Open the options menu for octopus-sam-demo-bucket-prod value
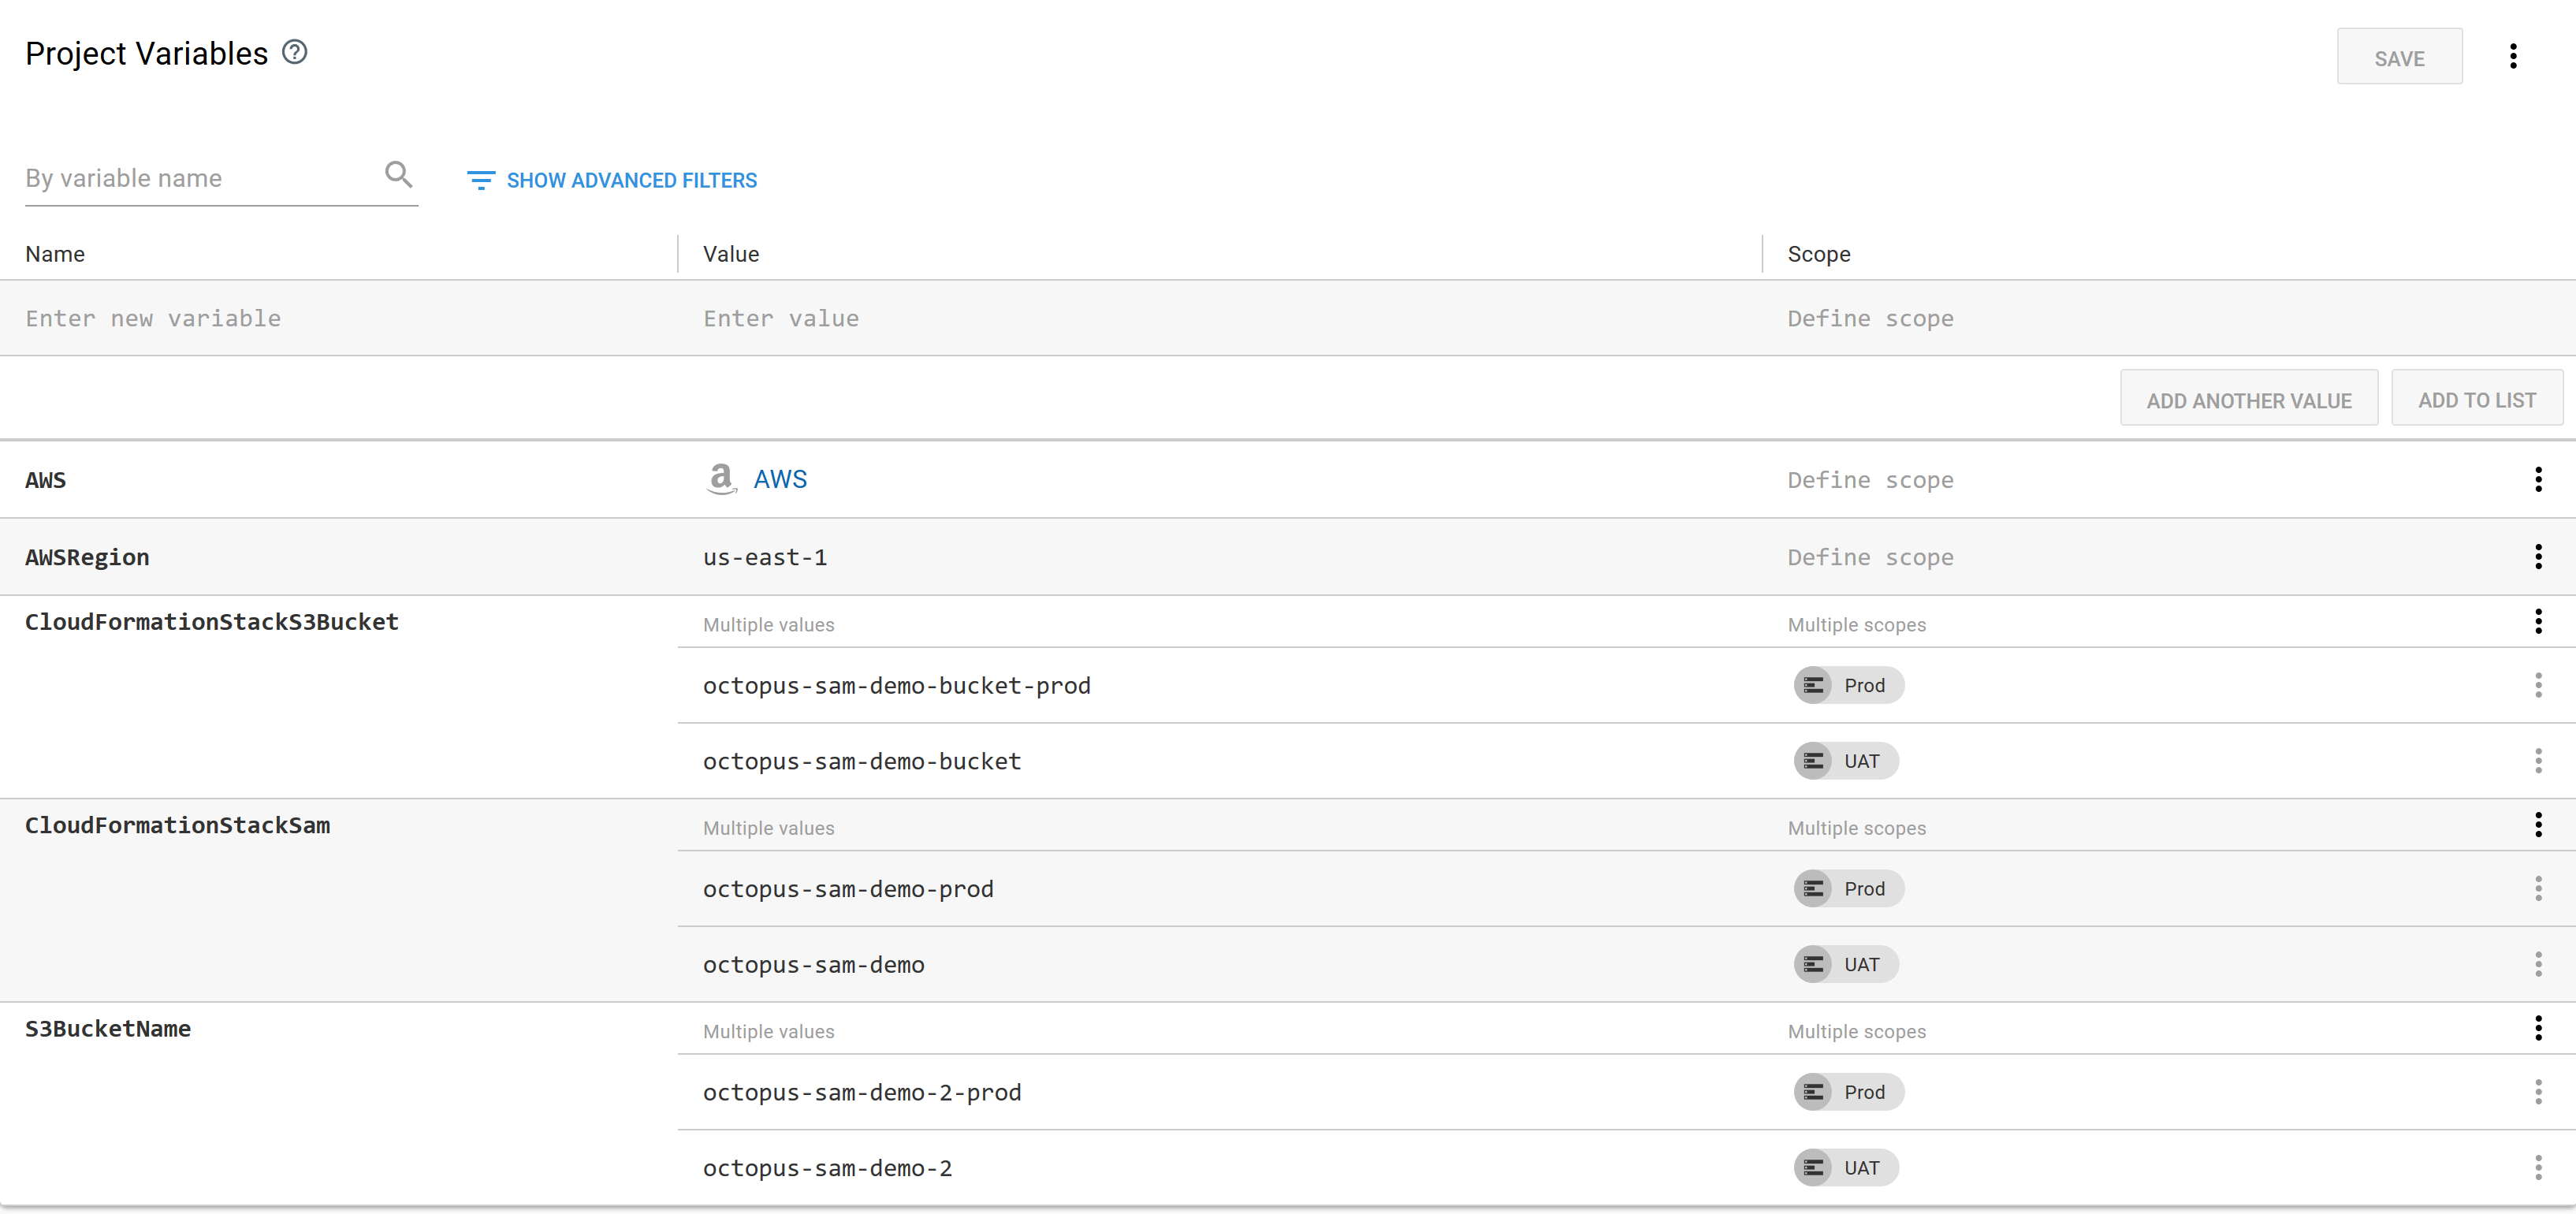This screenshot has width=2576, height=1214. (2537, 686)
